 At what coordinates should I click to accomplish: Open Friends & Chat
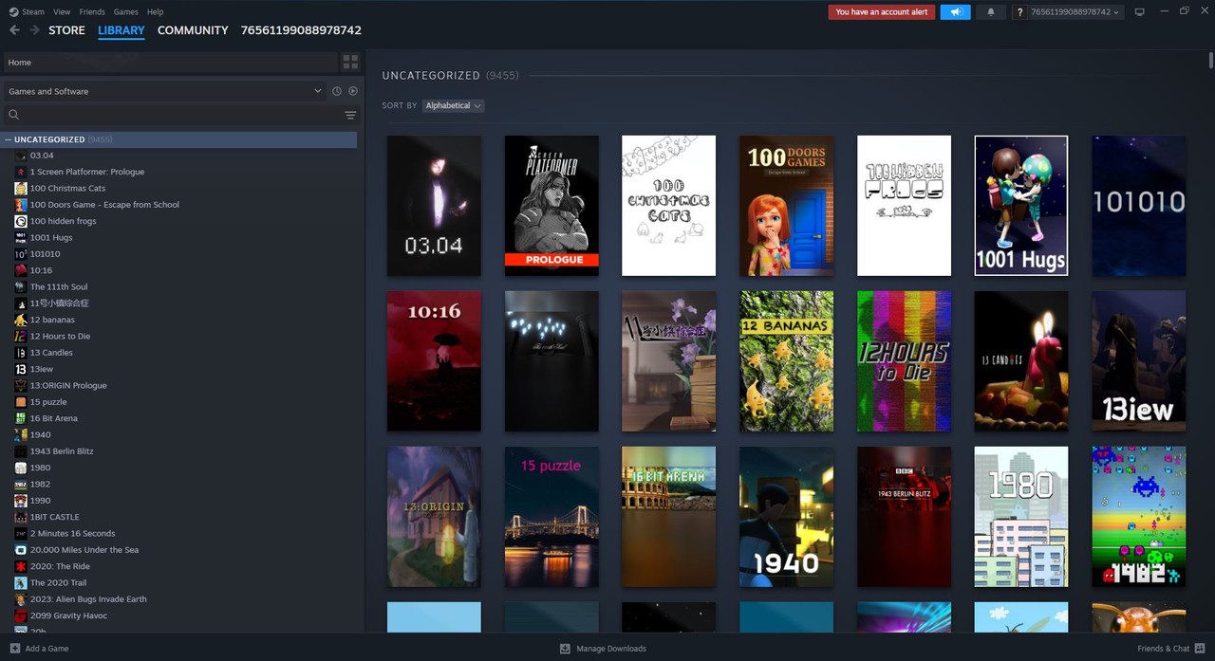click(x=1171, y=649)
